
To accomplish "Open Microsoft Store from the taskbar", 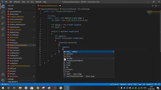I will tap(32, 88).
